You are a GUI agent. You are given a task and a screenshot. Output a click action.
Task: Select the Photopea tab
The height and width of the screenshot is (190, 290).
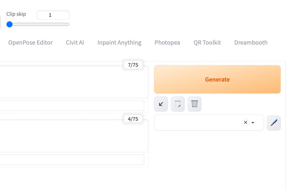pyautogui.click(x=167, y=43)
